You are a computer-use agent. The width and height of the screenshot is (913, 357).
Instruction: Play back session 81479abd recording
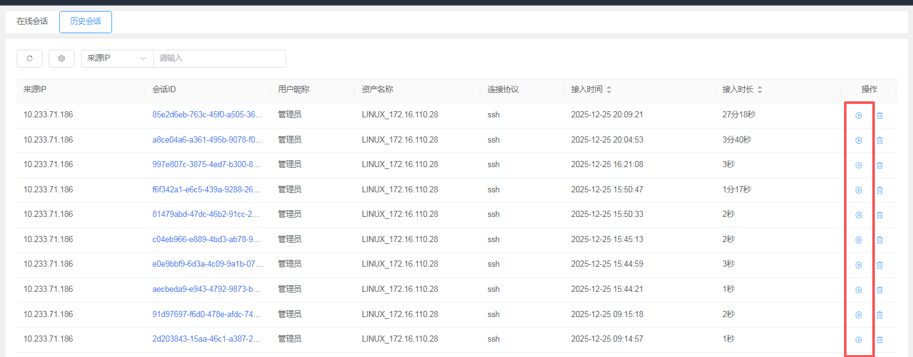tap(859, 215)
